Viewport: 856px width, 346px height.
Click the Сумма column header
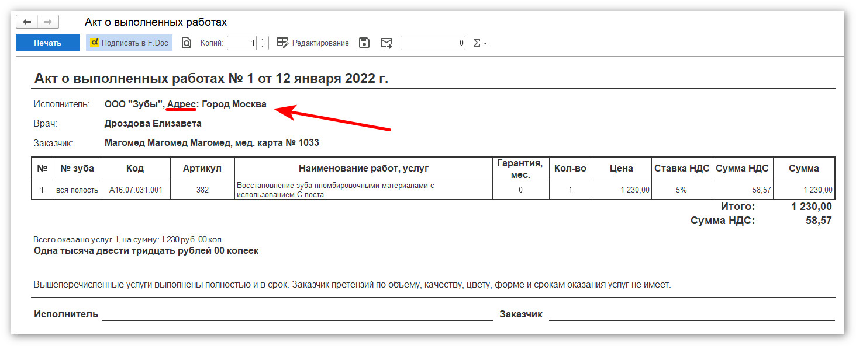tap(804, 168)
